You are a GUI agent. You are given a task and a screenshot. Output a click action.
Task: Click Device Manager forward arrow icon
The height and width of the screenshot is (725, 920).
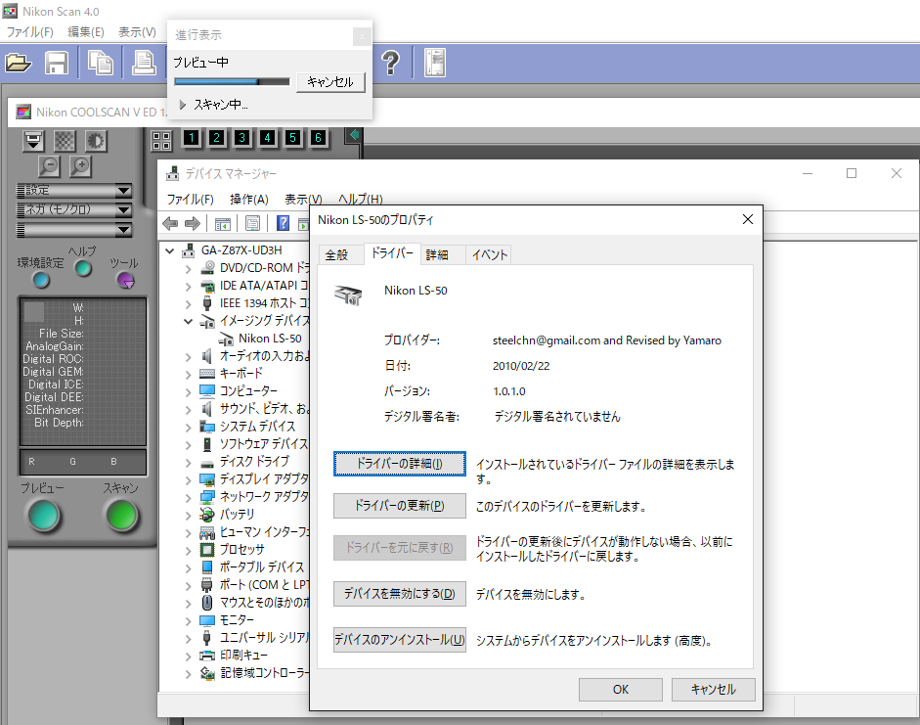pos(193,224)
